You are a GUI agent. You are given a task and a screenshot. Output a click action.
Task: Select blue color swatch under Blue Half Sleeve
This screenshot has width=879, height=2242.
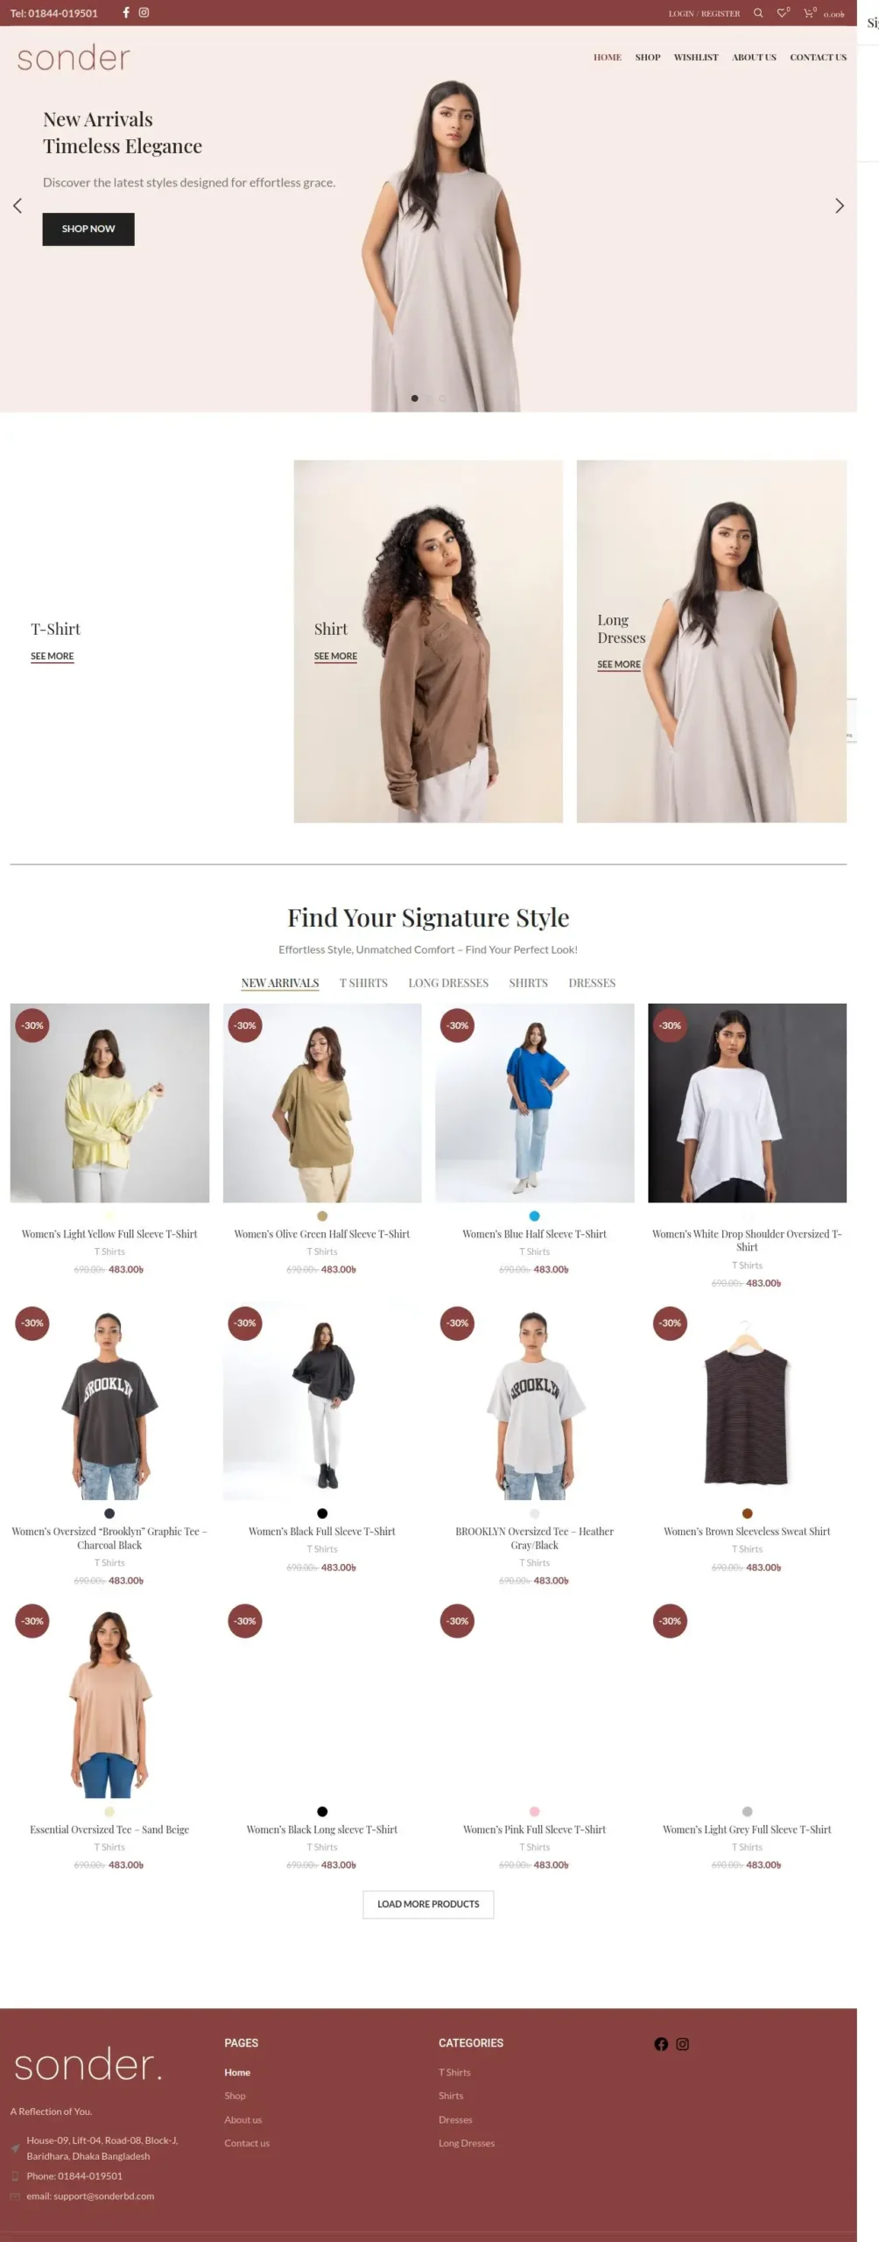tap(534, 1216)
